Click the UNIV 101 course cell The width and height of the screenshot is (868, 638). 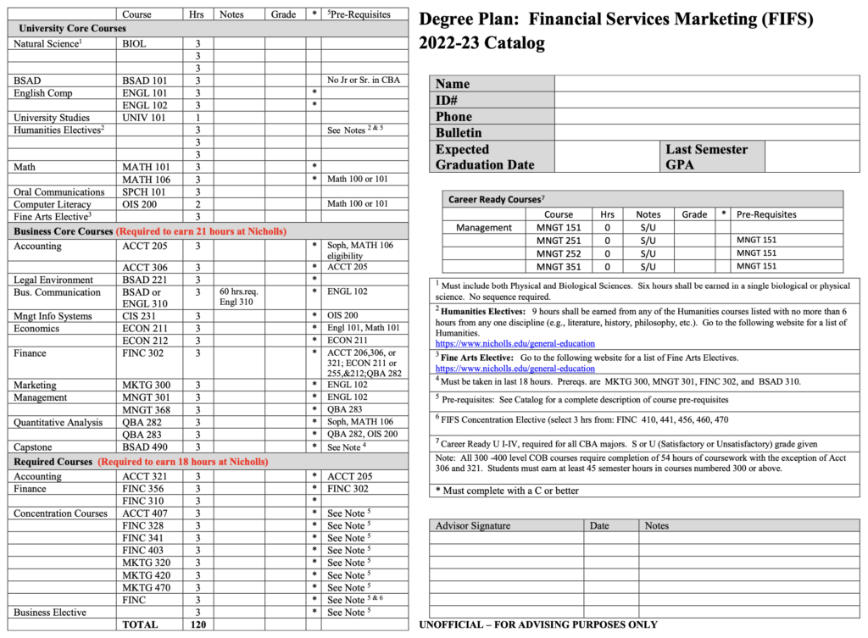point(149,117)
